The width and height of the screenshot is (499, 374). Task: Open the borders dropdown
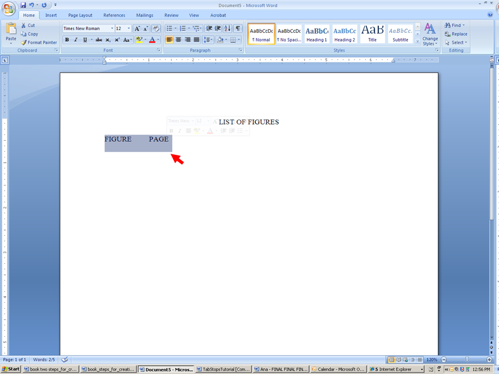239,40
